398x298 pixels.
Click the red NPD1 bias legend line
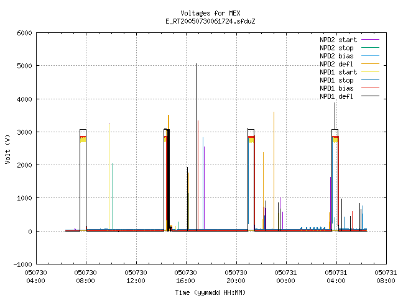point(371,88)
